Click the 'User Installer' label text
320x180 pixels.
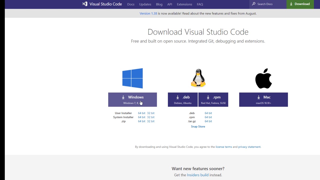(x=123, y=113)
